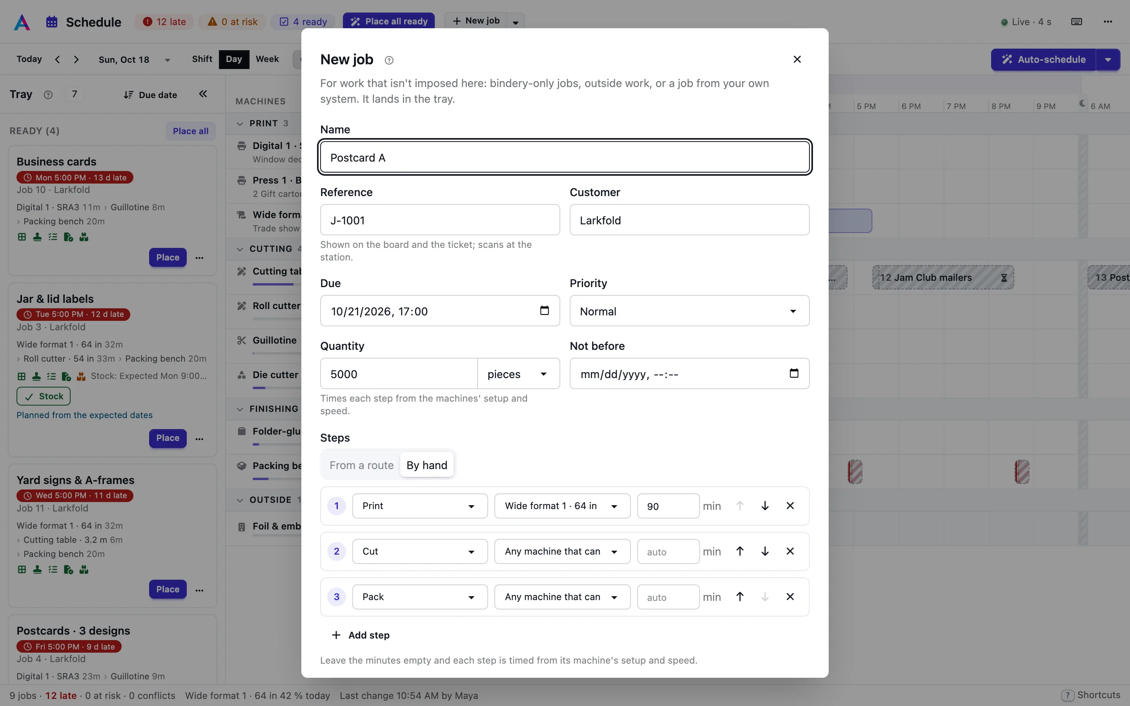Viewport: 1130px width, 706px height.
Task: Go to the previous day
Action: tap(57, 59)
